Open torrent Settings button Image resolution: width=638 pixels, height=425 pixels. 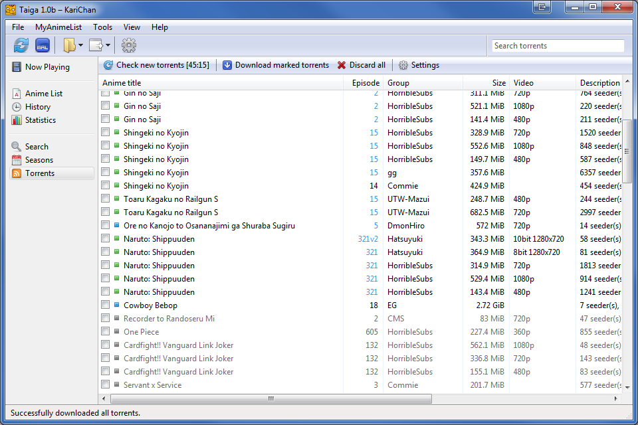point(419,65)
